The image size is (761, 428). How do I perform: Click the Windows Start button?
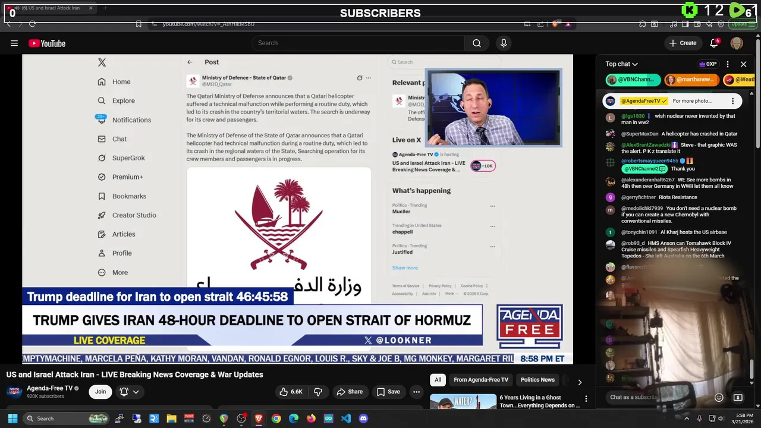click(x=12, y=418)
